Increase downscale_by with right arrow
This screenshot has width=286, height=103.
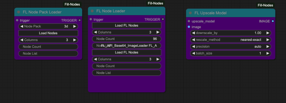coord(268,33)
